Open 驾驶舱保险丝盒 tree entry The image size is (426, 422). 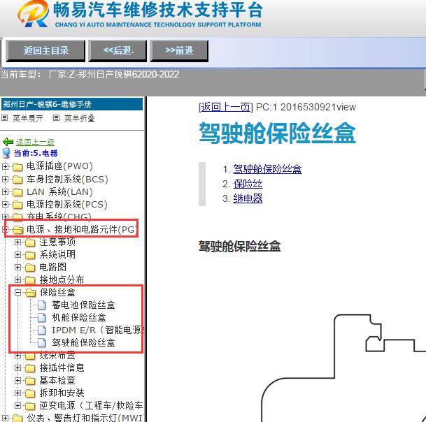[84, 343]
